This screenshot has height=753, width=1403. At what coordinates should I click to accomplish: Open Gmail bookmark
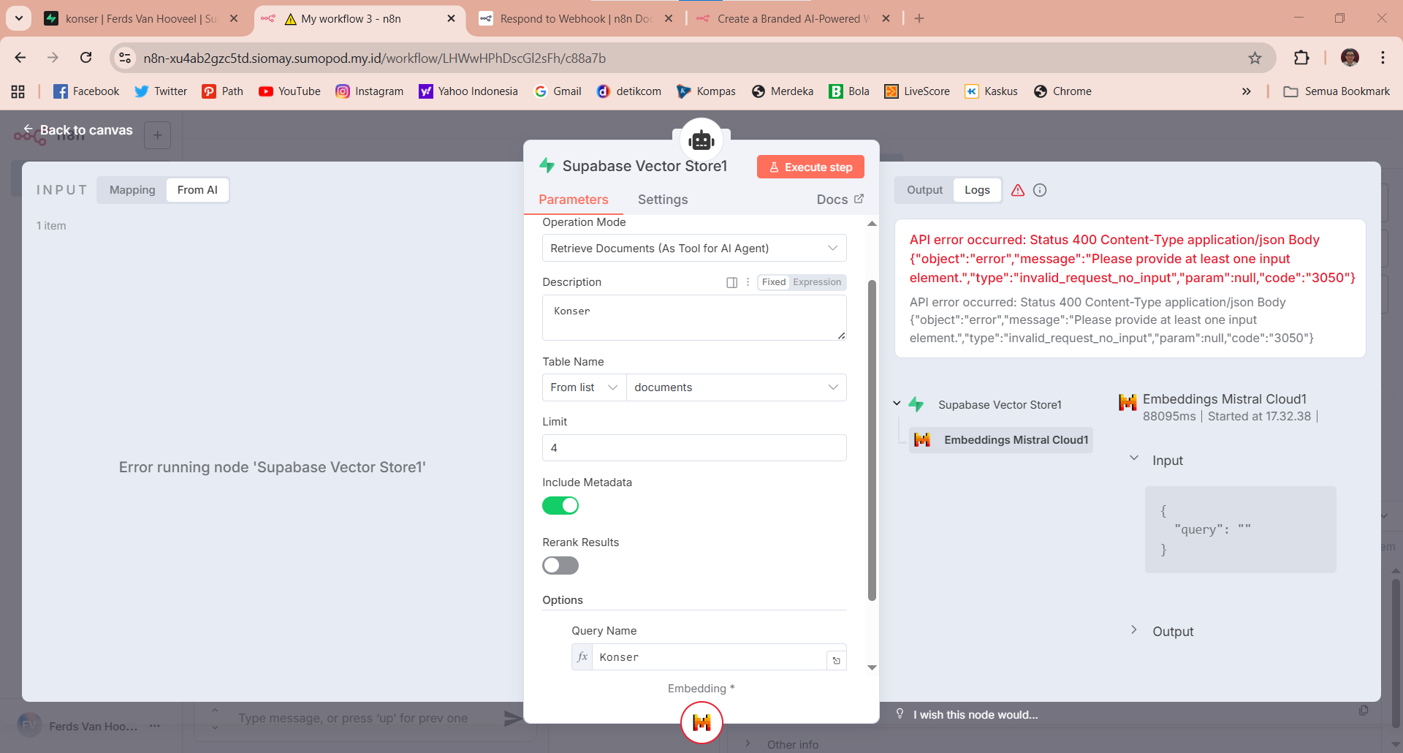point(558,91)
